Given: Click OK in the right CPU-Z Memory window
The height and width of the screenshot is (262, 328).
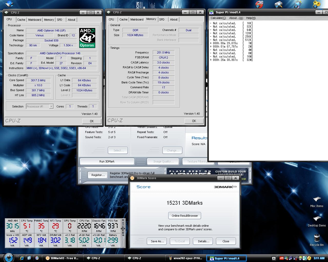Looking at the screenshot, I should [x=194, y=121].
